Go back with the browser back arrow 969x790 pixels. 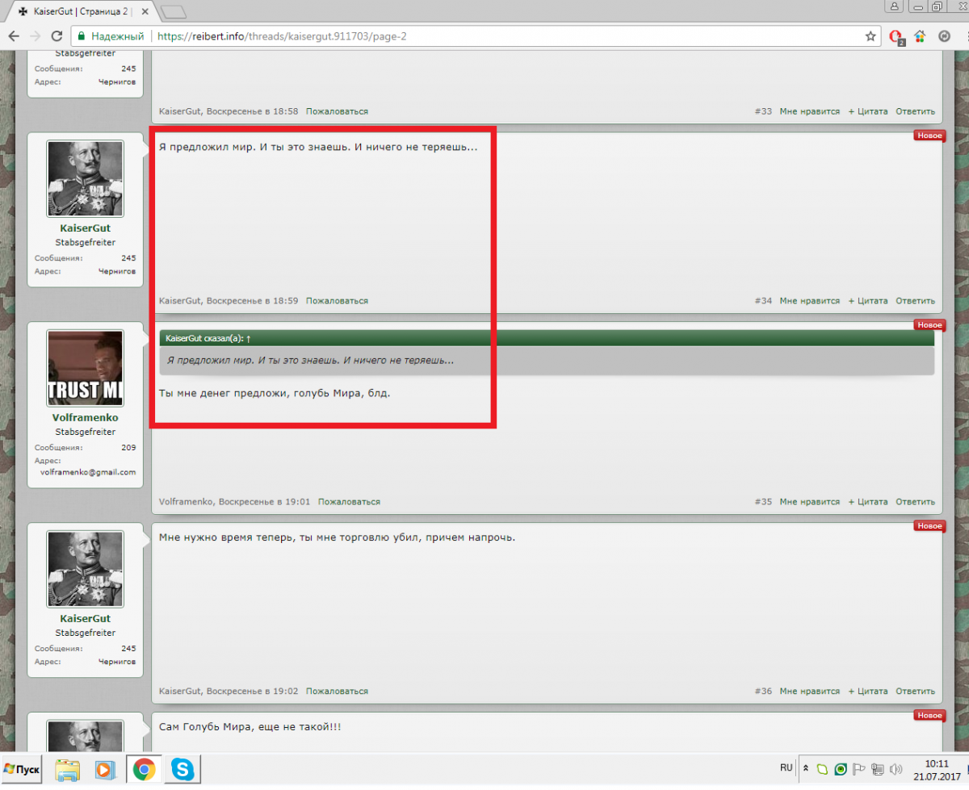click(14, 36)
